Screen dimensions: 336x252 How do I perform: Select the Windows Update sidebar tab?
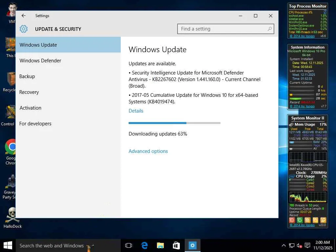68,45
